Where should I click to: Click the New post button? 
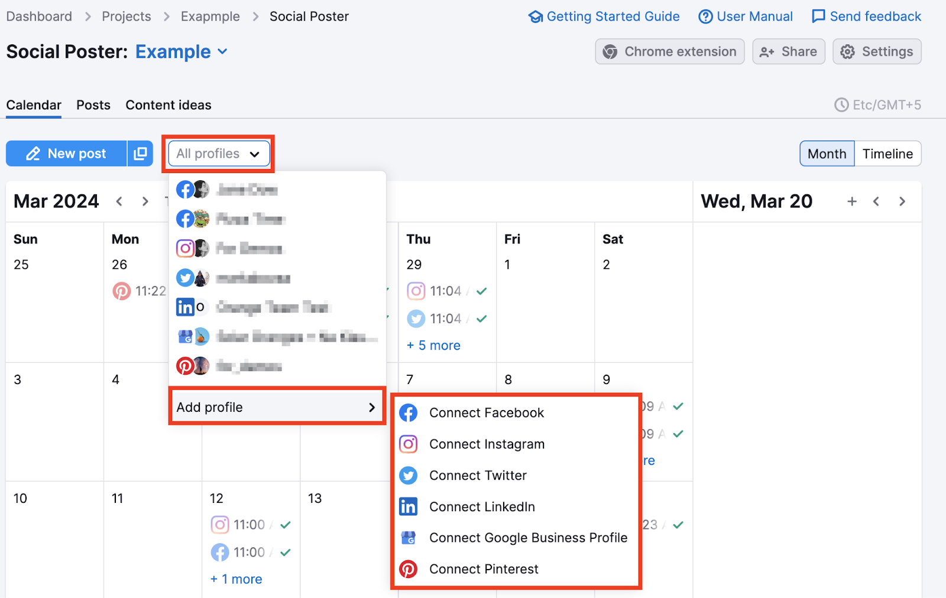click(x=66, y=154)
